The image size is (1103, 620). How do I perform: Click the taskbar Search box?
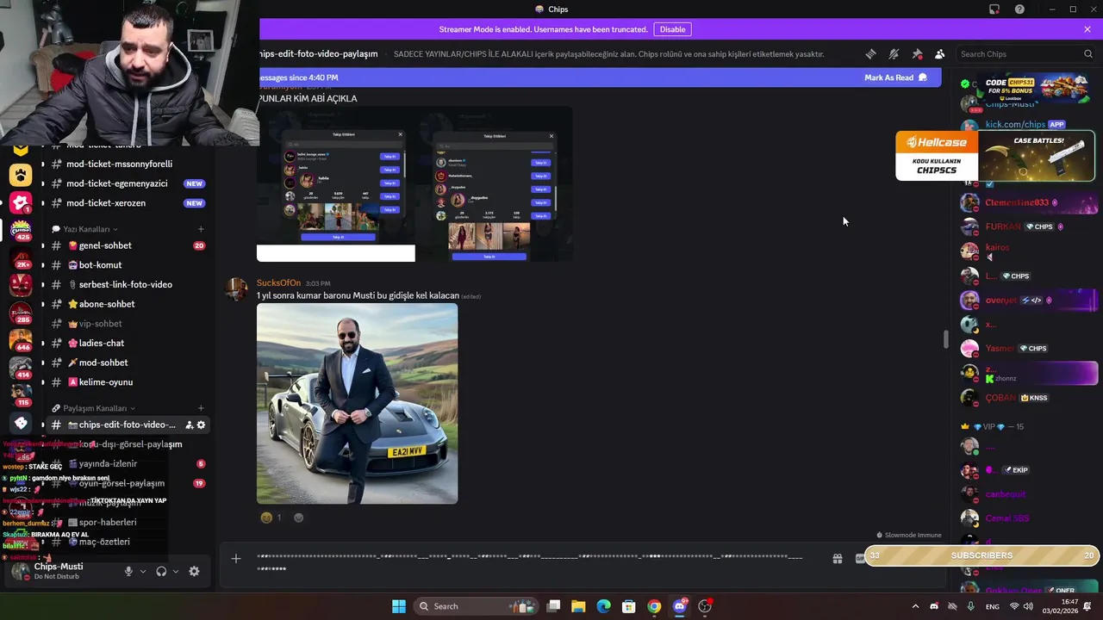pos(476,606)
